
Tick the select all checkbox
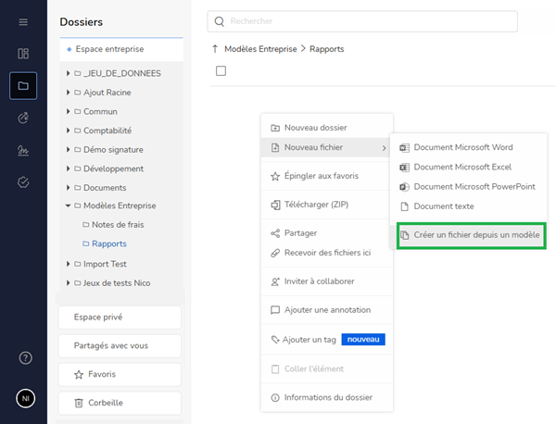pyautogui.click(x=221, y=71)
